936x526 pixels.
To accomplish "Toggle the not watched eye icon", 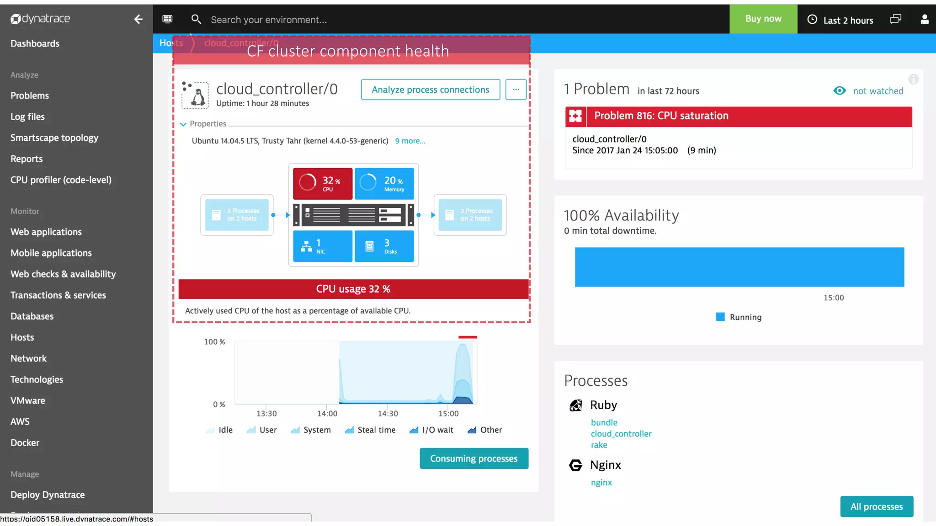I will pyautogui.click(x=840, y=91).
